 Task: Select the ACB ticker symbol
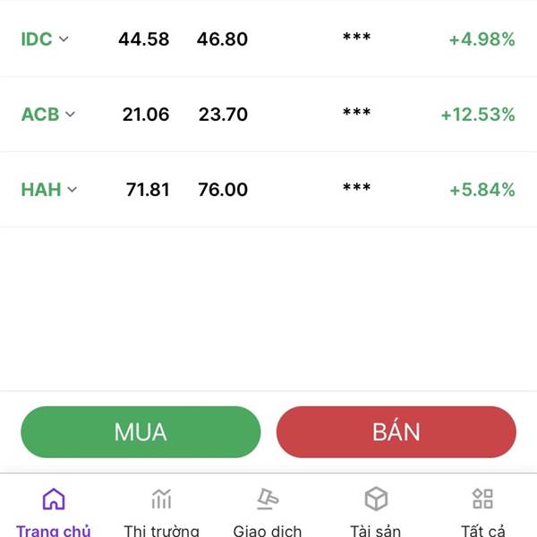40,115
